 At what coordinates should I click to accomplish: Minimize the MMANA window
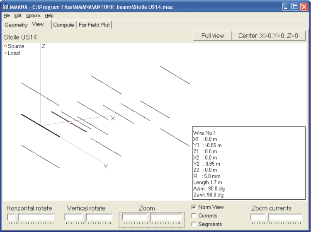coord(286,7)
